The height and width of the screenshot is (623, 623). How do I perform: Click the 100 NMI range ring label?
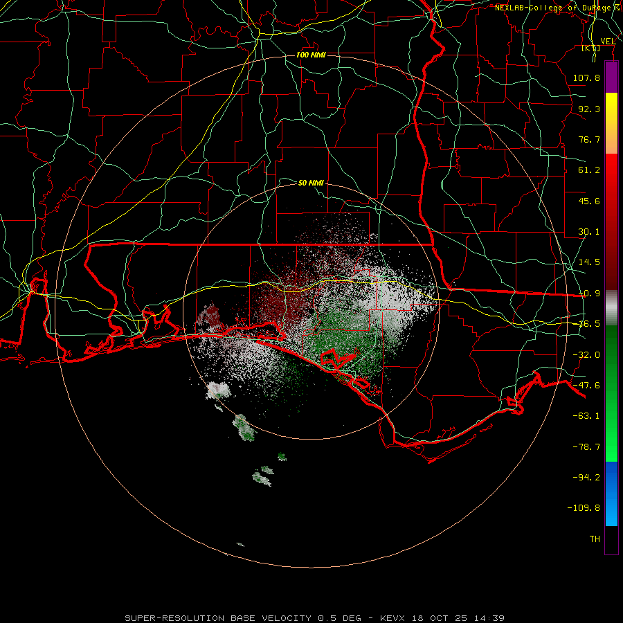[311, 55]
